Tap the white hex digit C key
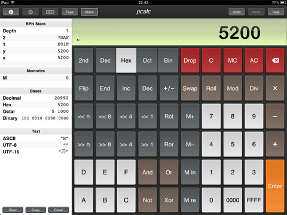Screen dimensions: 287x215 (126, 200)
